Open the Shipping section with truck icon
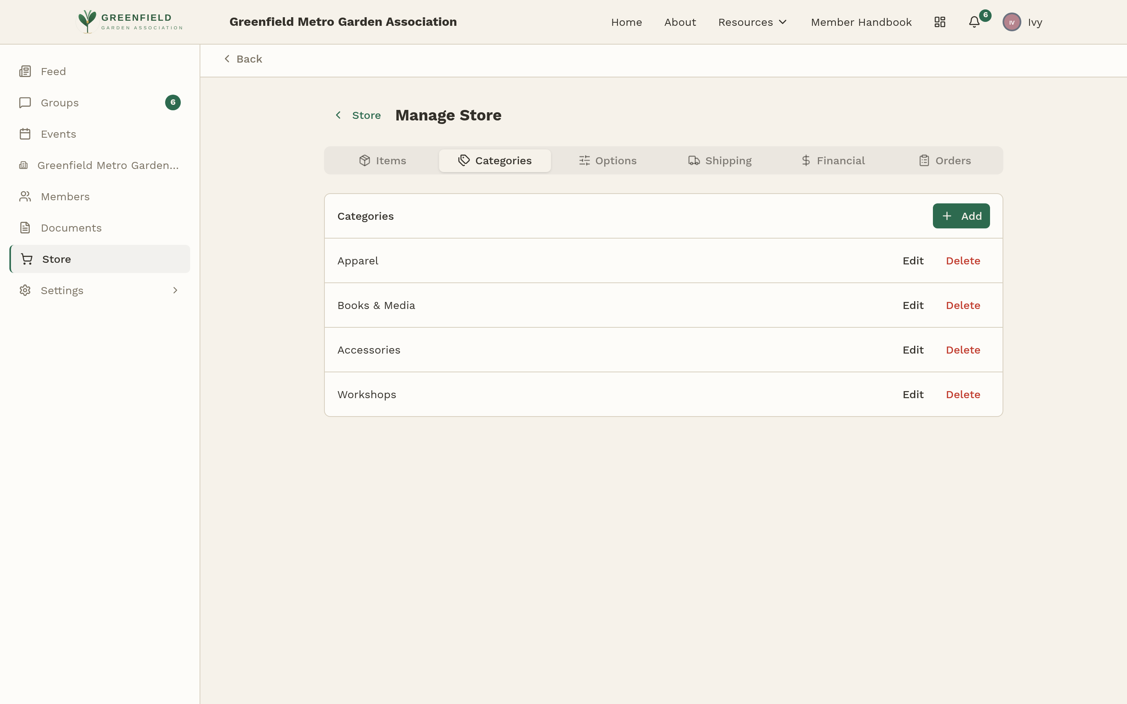Image resolution: width=1127 pixels, height=704 pixels. (720, 160)
